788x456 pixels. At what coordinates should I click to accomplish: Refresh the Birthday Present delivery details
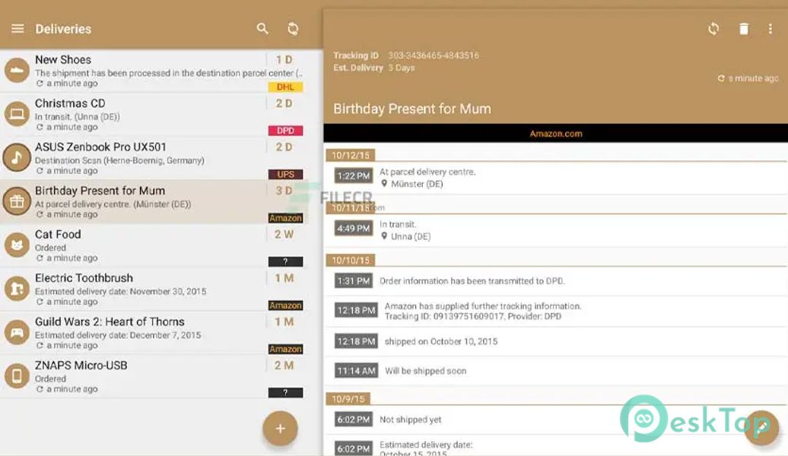[x=713, y=29]
